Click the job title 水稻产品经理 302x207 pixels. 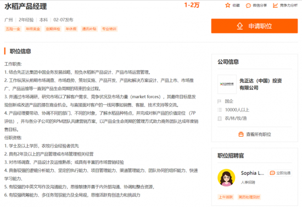pos(26,7)
